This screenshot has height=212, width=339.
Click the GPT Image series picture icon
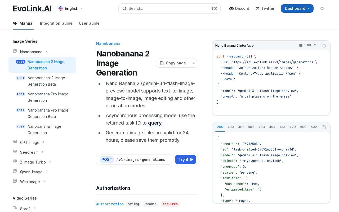(15, 142)
